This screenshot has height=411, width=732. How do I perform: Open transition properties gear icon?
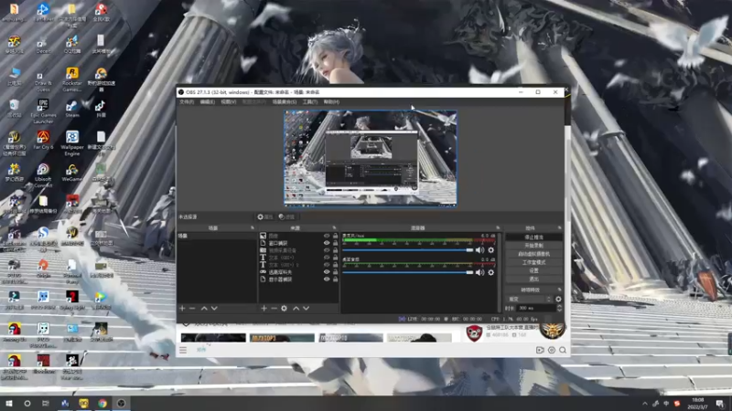[x=558, y=300]
